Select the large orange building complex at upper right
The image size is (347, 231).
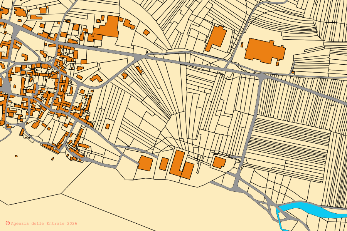[265, 51]
